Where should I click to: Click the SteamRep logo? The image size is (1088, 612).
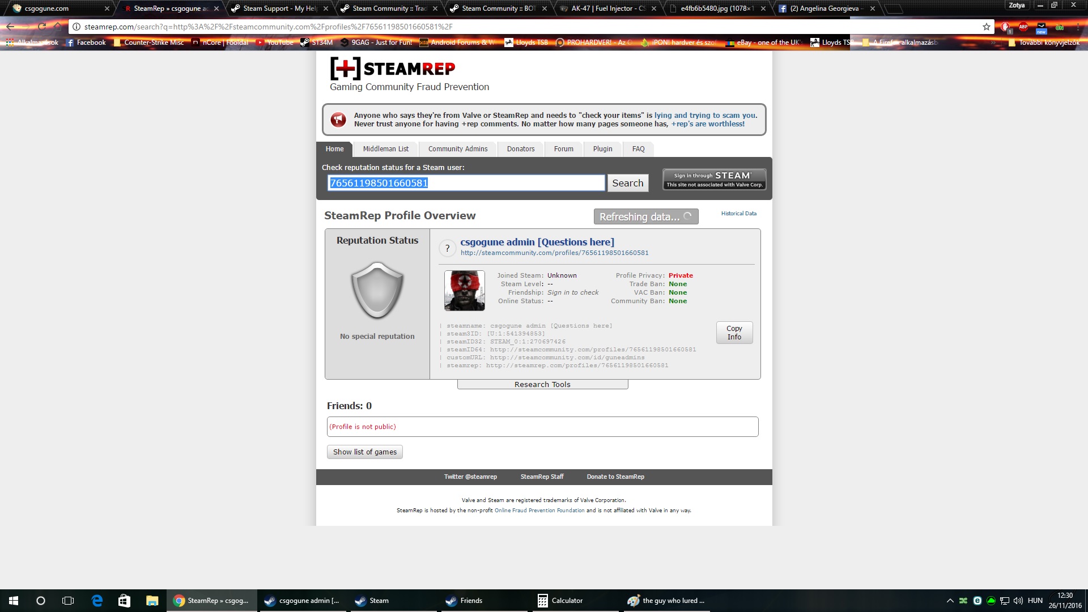tap(392, 69)
